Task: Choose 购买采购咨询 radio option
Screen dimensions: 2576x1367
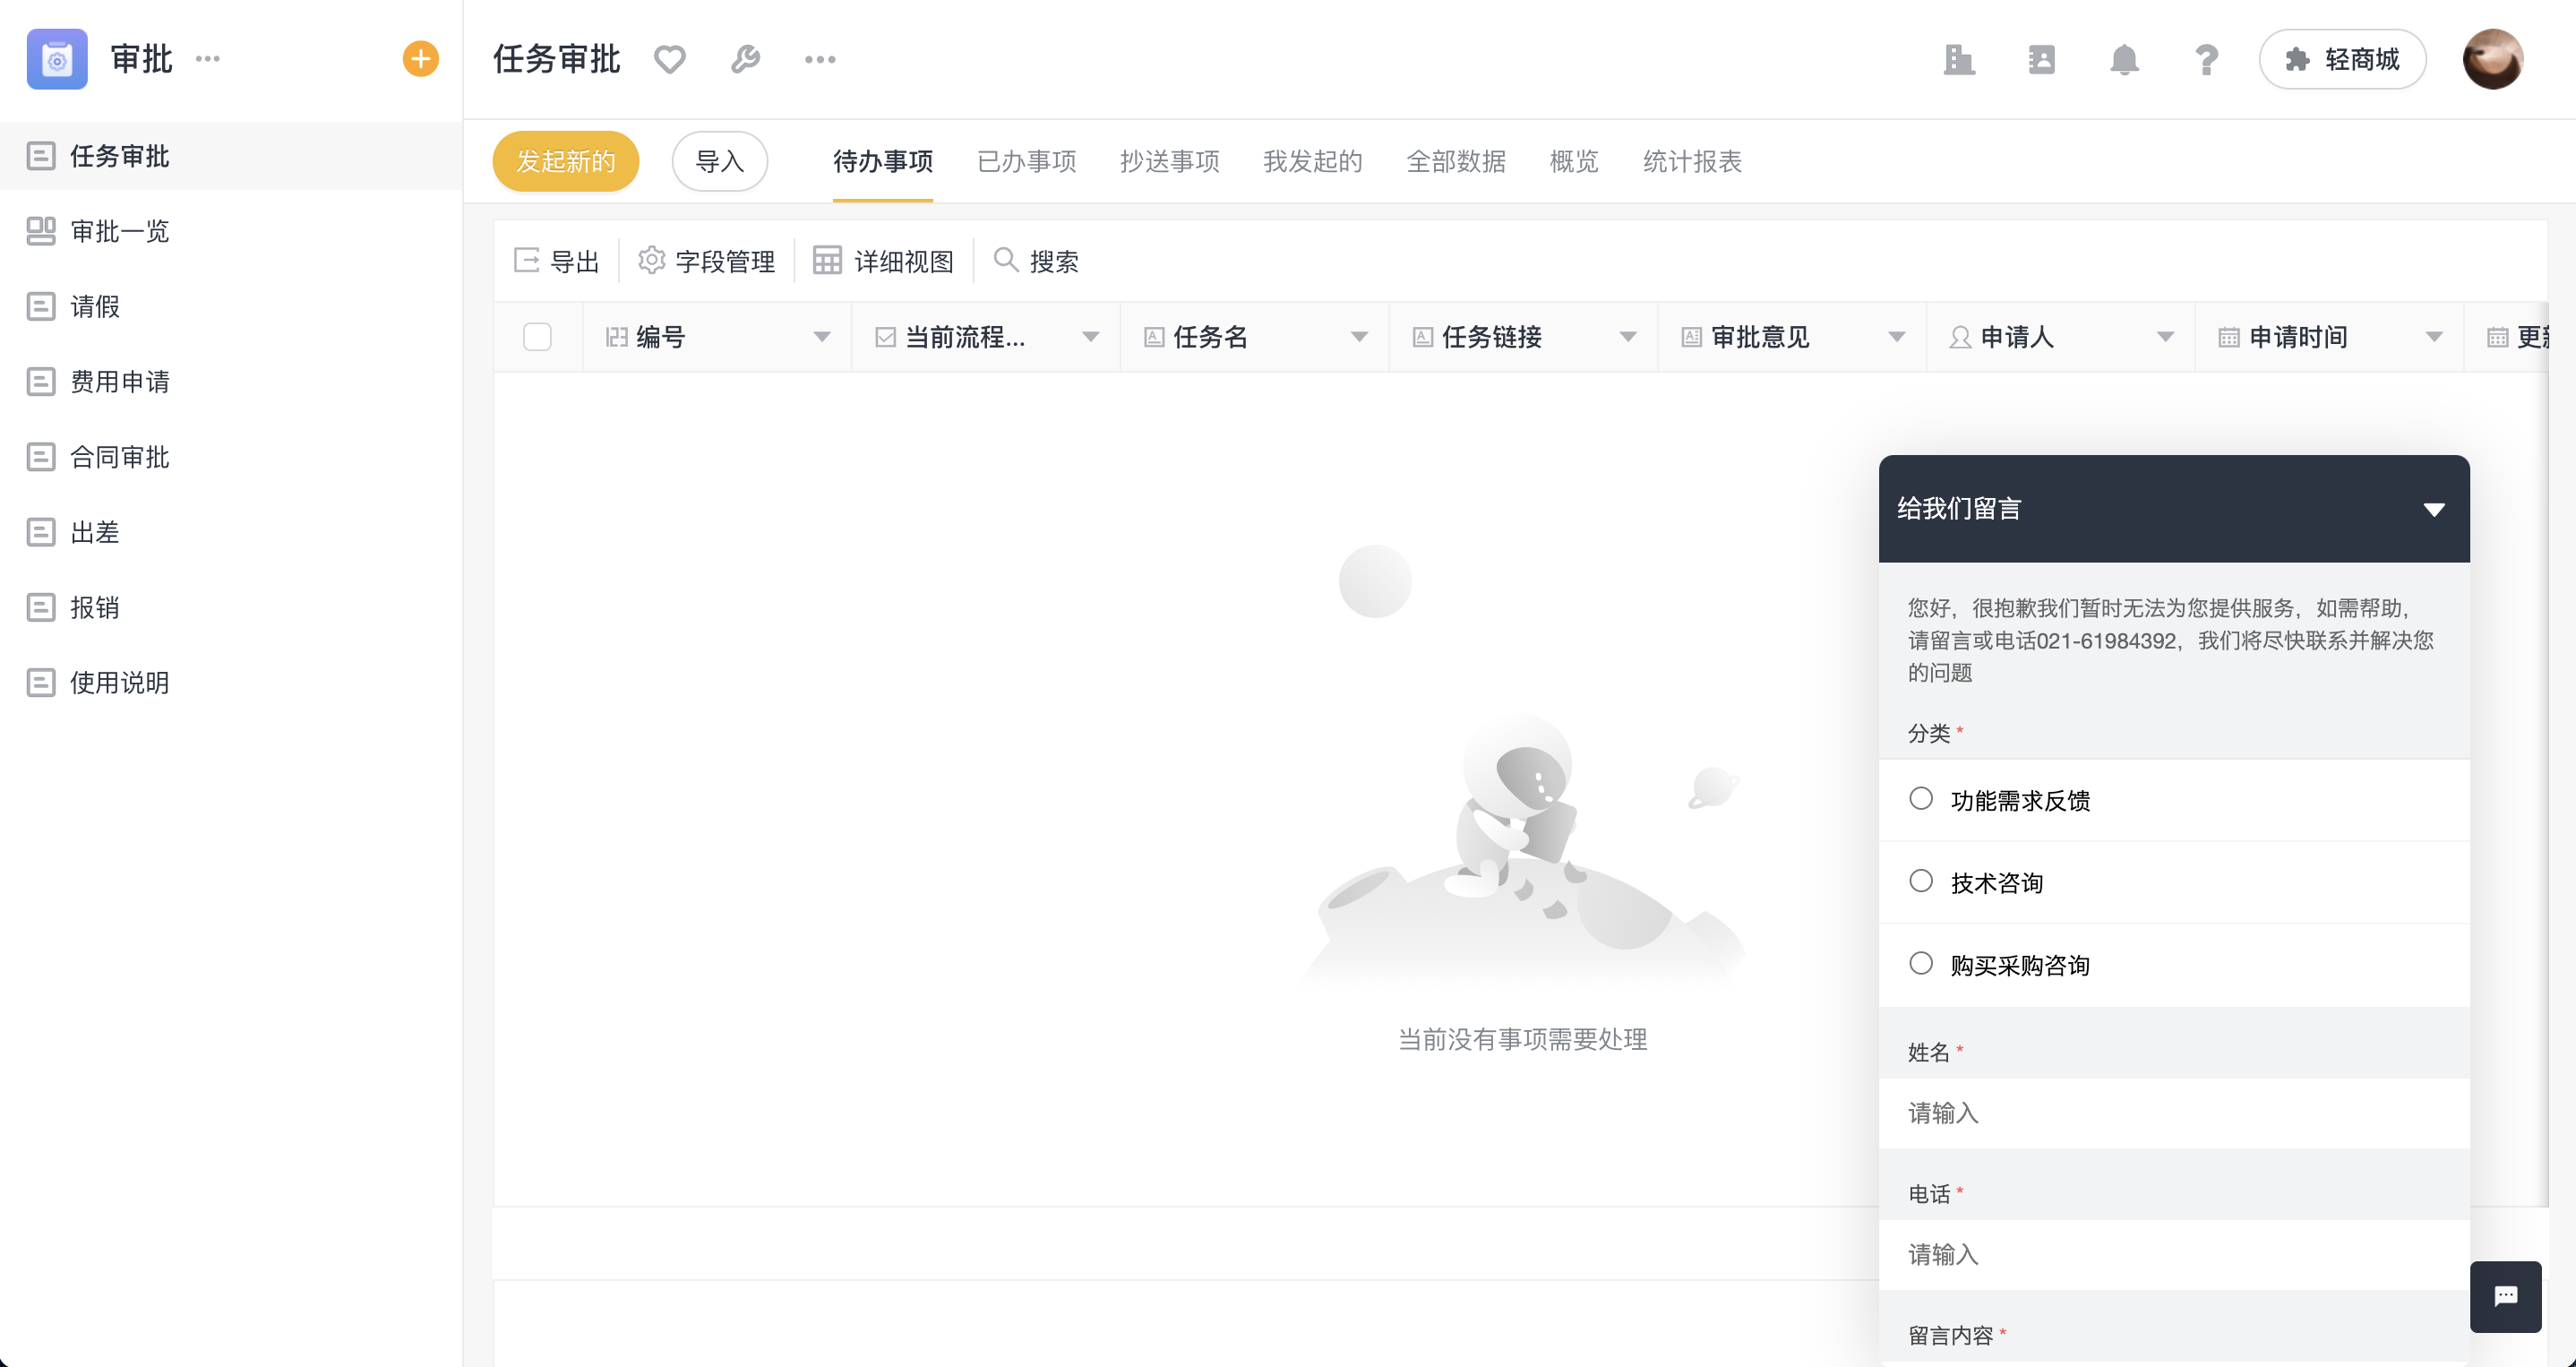Action: click(1921, 963)
